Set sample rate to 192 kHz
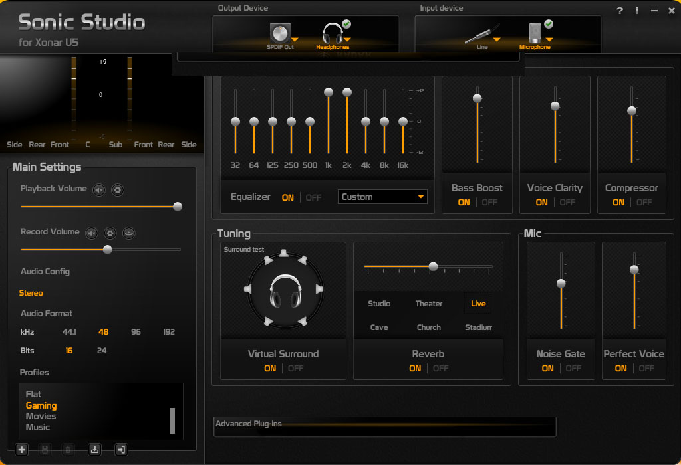 169,332
